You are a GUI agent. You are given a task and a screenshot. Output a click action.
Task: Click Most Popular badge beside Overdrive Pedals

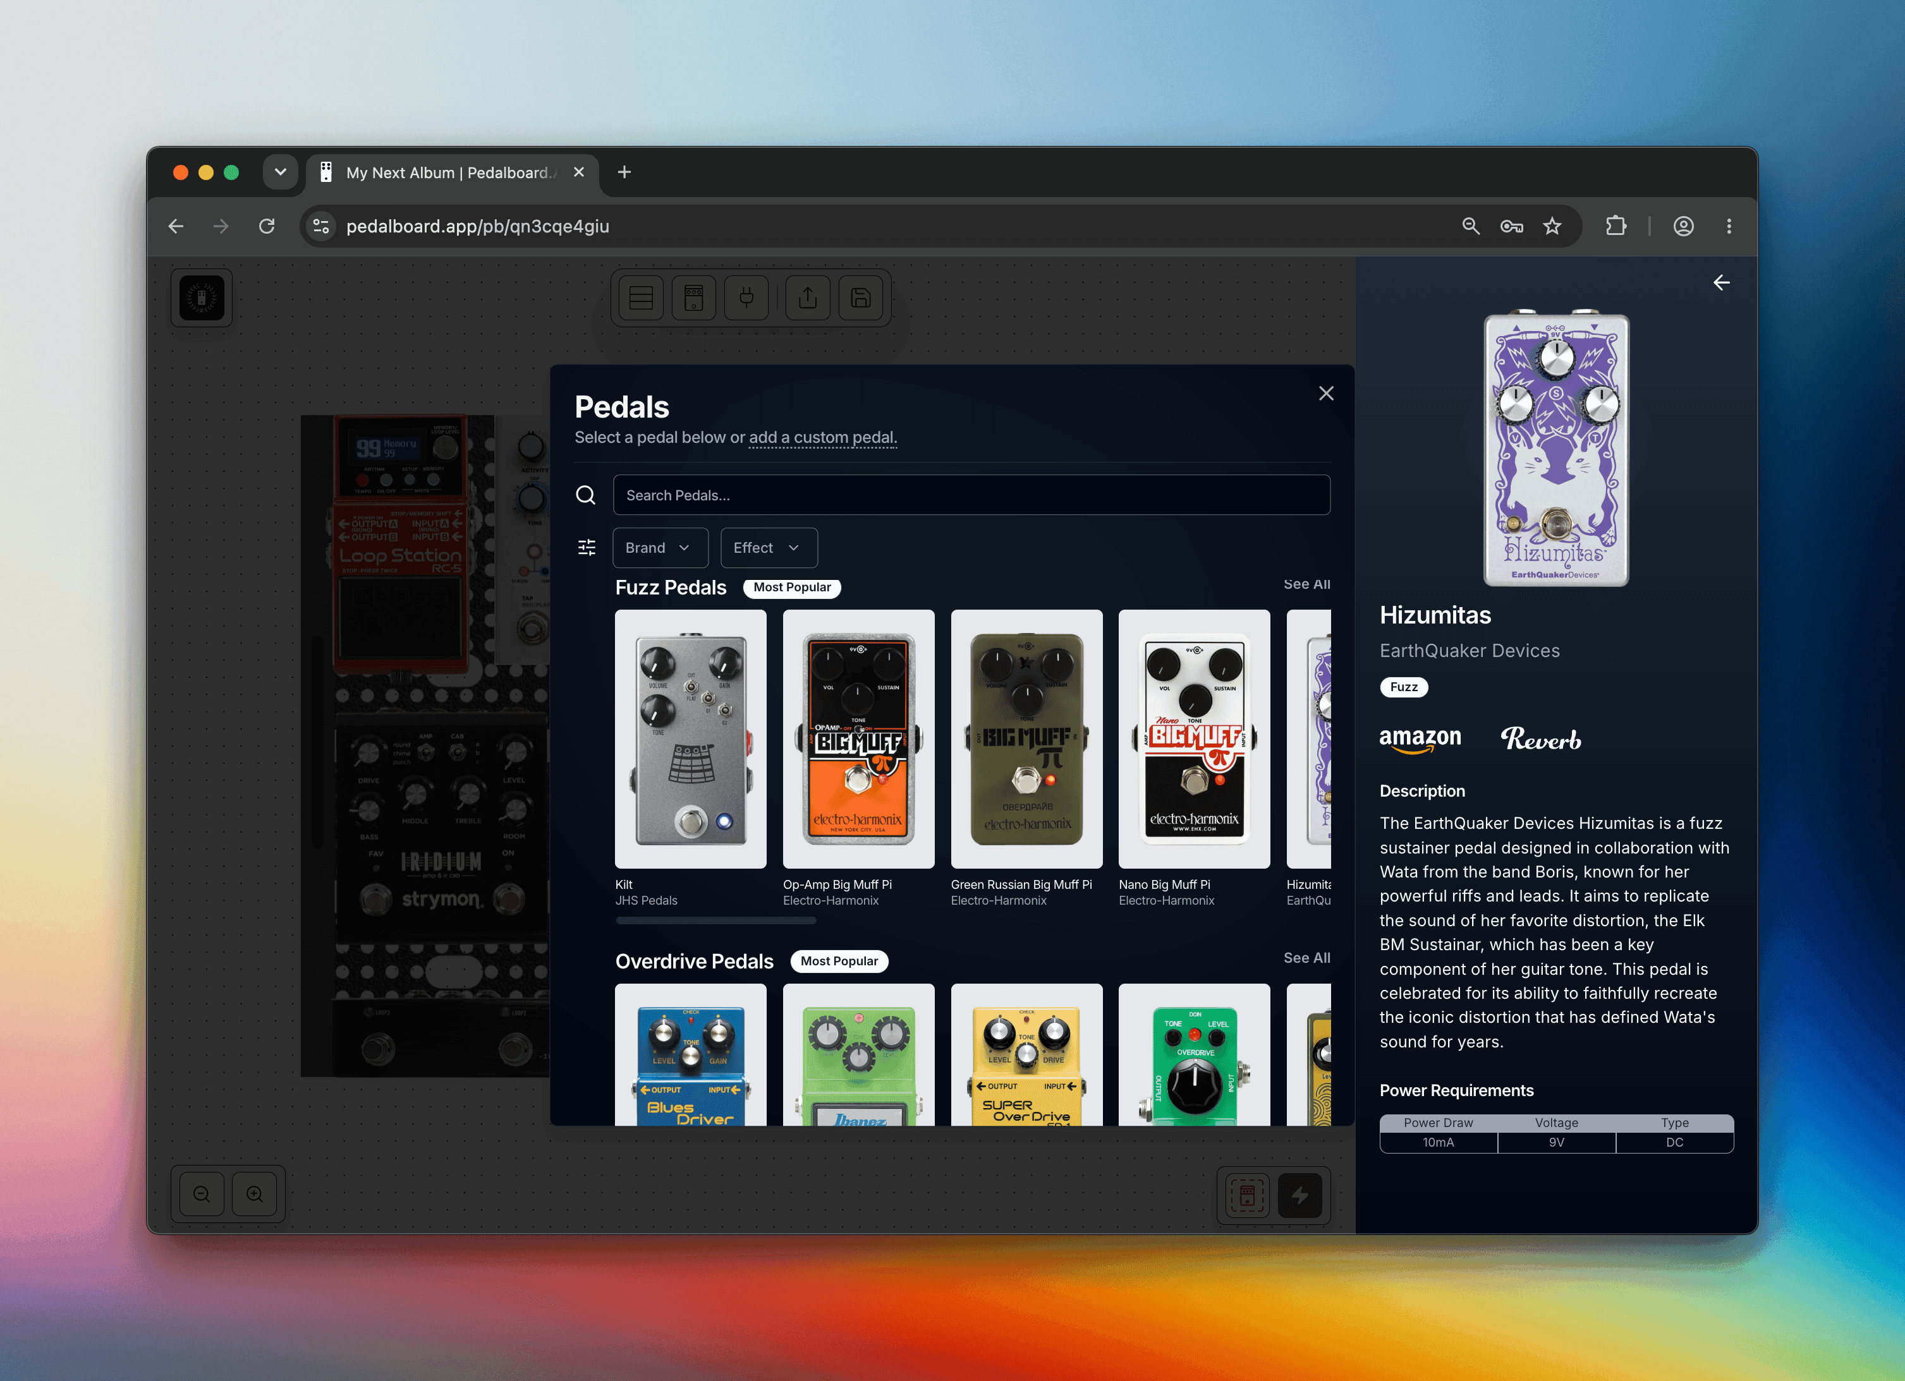pos(838,962)
